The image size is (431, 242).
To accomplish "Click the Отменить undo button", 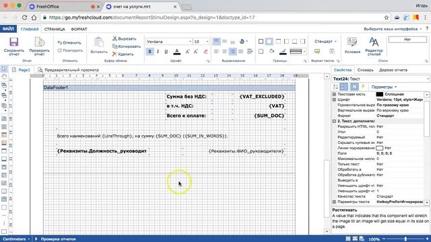I will 69,42.
